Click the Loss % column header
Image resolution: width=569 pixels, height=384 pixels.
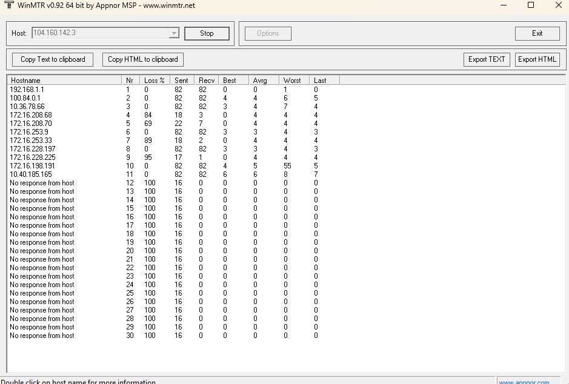[155, 80]
